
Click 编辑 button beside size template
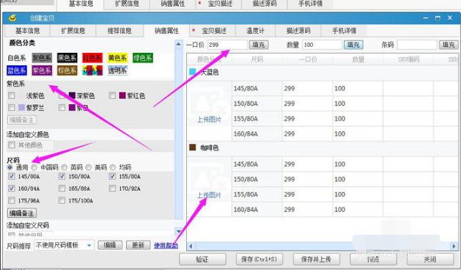[110, 245]
